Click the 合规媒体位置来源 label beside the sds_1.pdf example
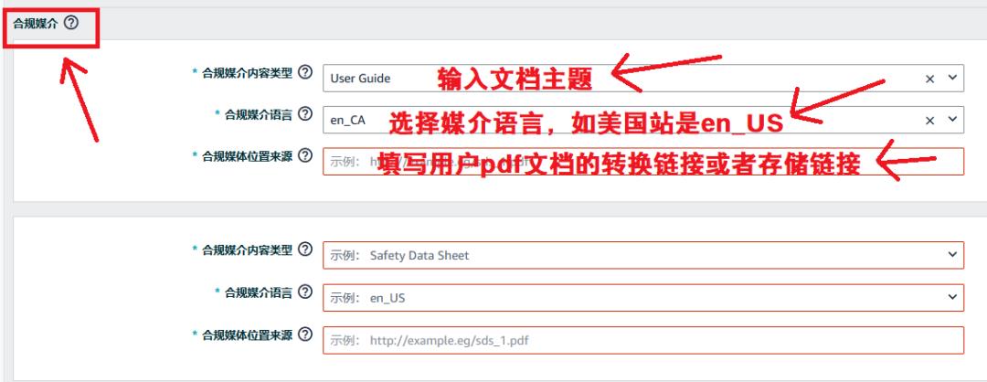The image size is (987, 382). [x=248, y=334]
